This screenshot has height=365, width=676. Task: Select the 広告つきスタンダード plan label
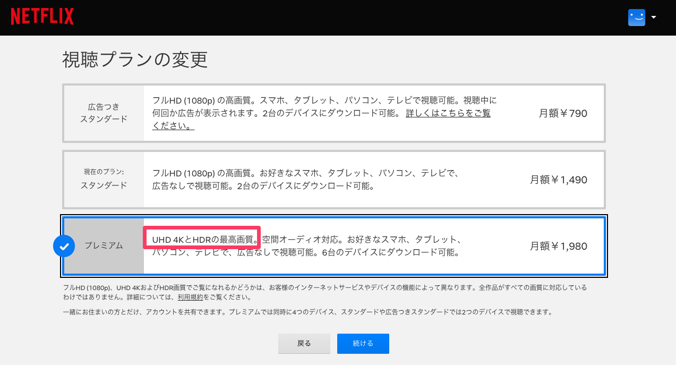pyautogui.click(x=104, y=113)
